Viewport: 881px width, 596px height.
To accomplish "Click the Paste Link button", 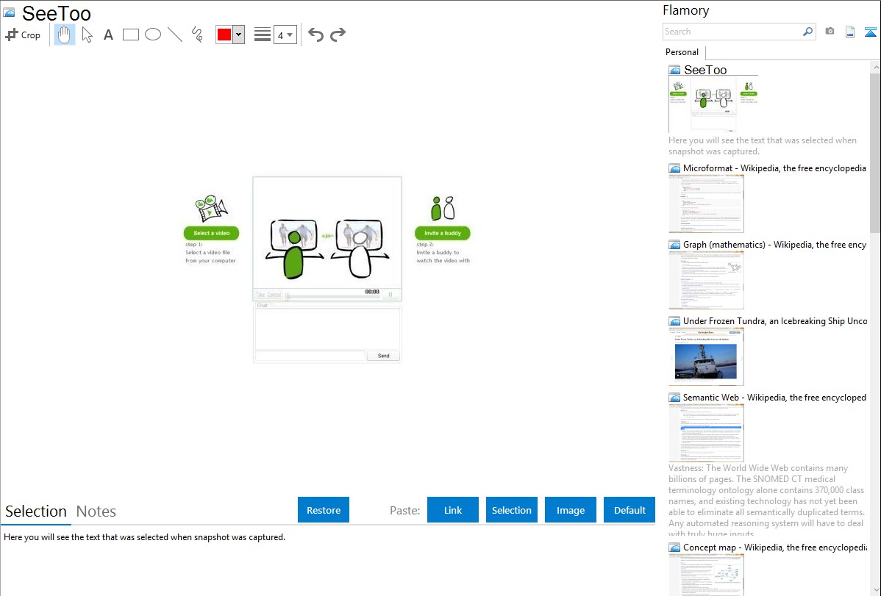I will [x=453, y=510].
